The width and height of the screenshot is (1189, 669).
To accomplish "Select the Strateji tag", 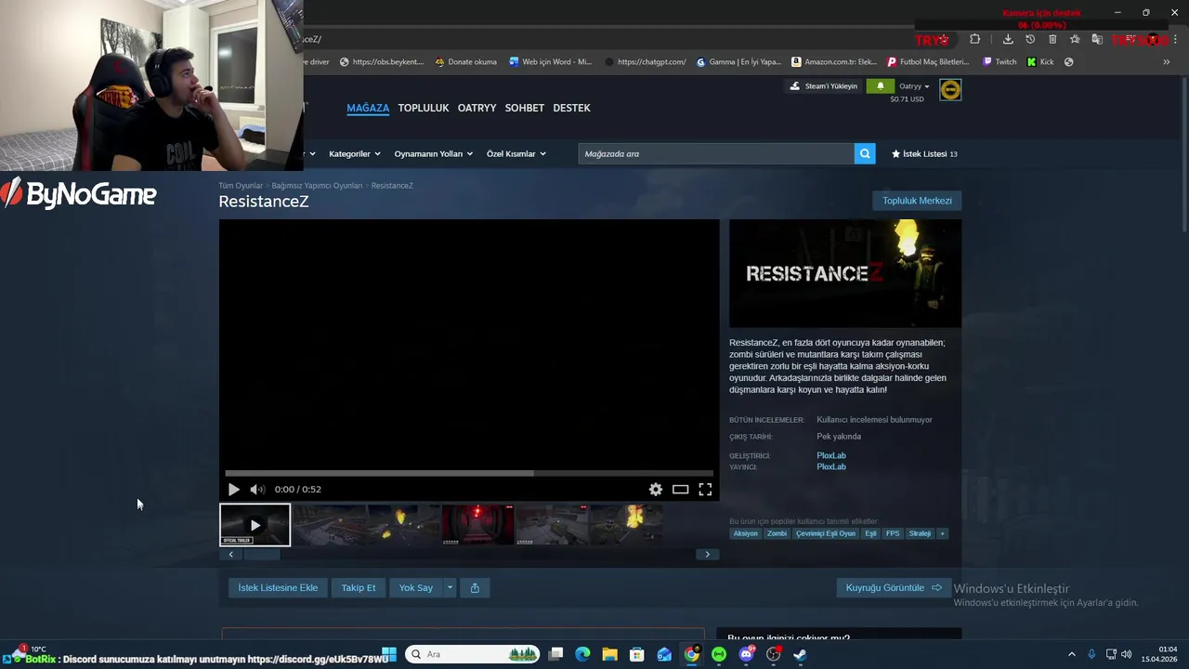I will [x=920, y=533].
